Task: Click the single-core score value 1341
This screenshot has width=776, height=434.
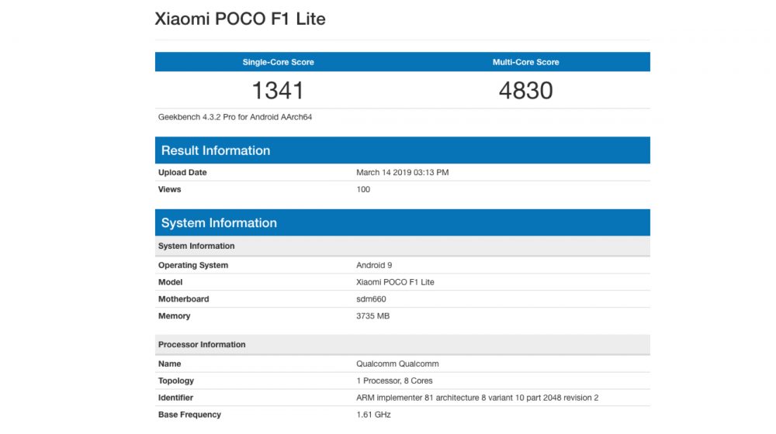Action: [278, 91]
